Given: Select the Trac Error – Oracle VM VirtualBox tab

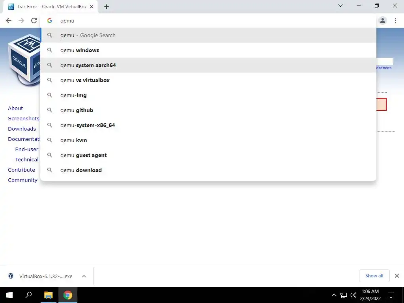Looking at the screenshot, I should coord(50,7).
